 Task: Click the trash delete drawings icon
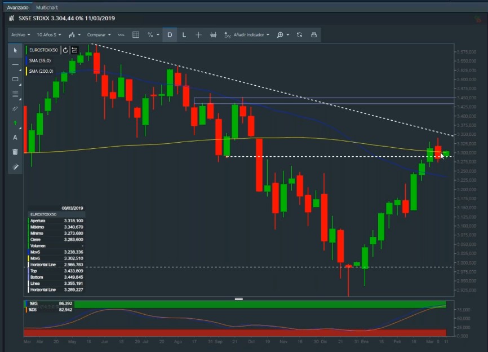pyautogui.click(x=15, y=152)
